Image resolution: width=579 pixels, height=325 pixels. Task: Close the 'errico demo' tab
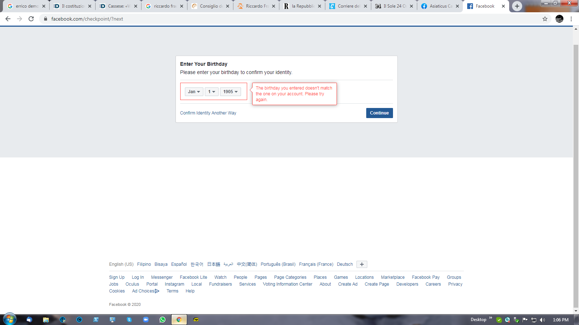point(44,6)
